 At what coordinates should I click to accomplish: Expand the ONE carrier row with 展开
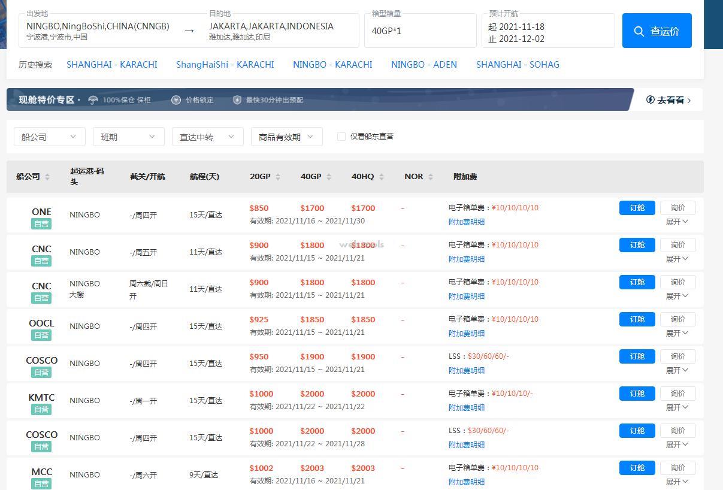pos(677,222)
